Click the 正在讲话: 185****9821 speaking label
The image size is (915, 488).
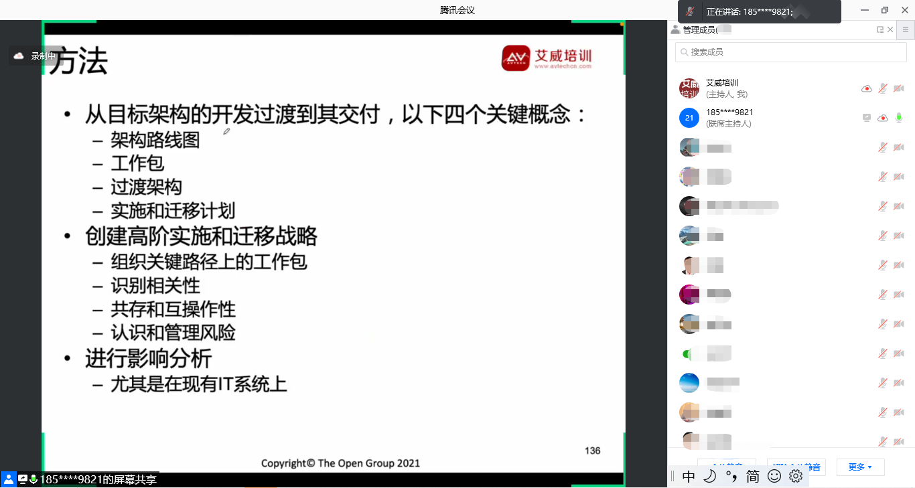[x=750, y=12]
